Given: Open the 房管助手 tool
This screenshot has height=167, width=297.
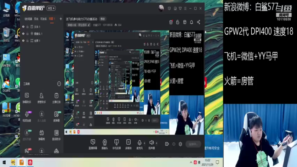Looking at the screenshot, I should point(42,98).
